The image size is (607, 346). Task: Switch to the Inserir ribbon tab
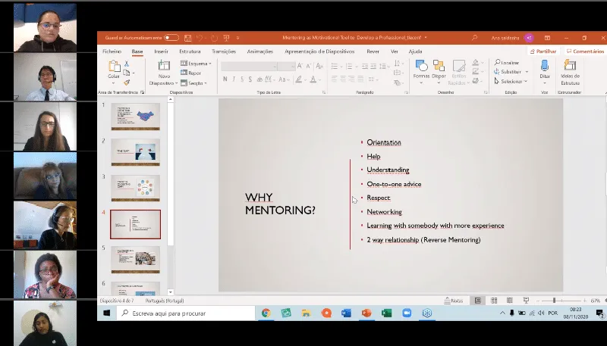(x=161, y=51)
